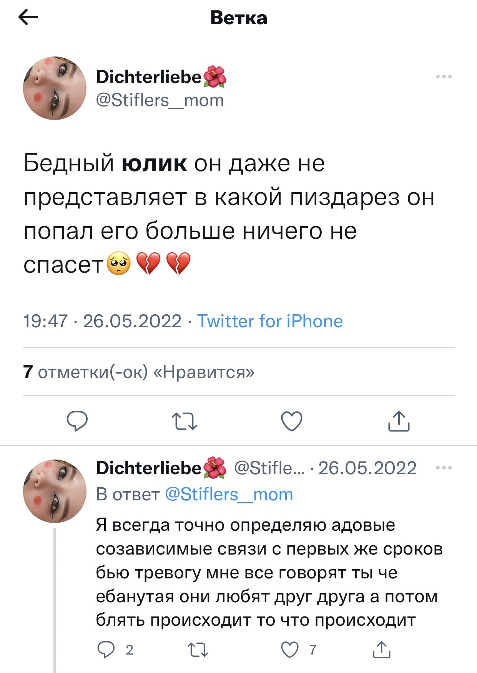The image size is (477, 673).
Task: Tap the @Stiflers__mom handle under the name
Action: coord(160,100)
